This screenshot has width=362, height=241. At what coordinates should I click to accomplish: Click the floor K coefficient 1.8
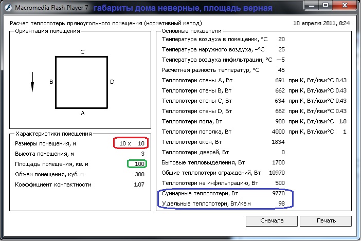coord(343,121)
